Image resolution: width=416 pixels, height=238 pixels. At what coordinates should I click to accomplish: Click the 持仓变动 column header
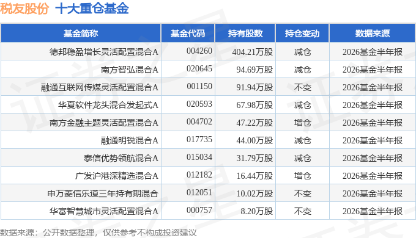click(302, 34)
